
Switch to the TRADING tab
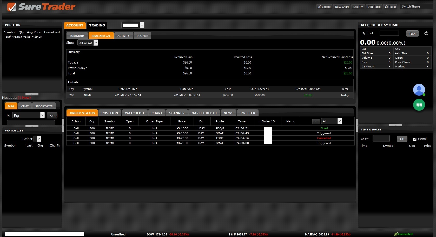point(97,25)
